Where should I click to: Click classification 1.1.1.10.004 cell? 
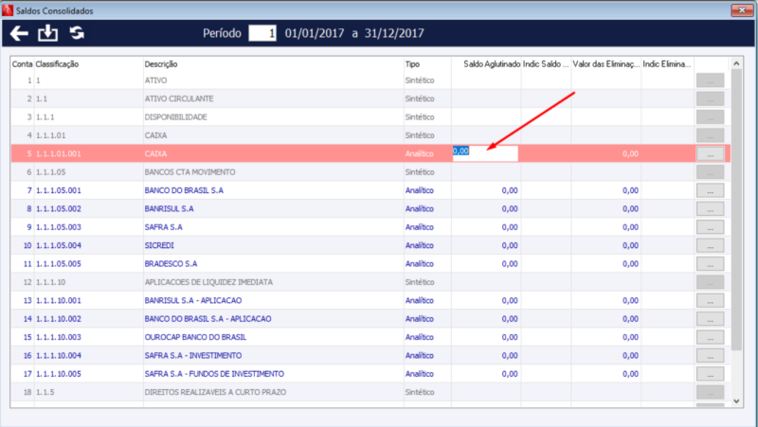click(x=59, y=355)
